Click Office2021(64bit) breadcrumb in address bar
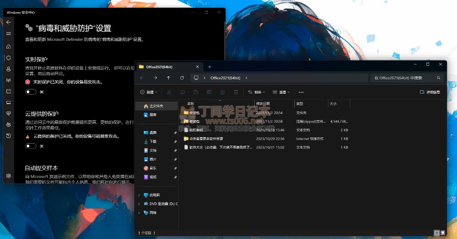Screen dimensions: 457x239 (225, 78)
